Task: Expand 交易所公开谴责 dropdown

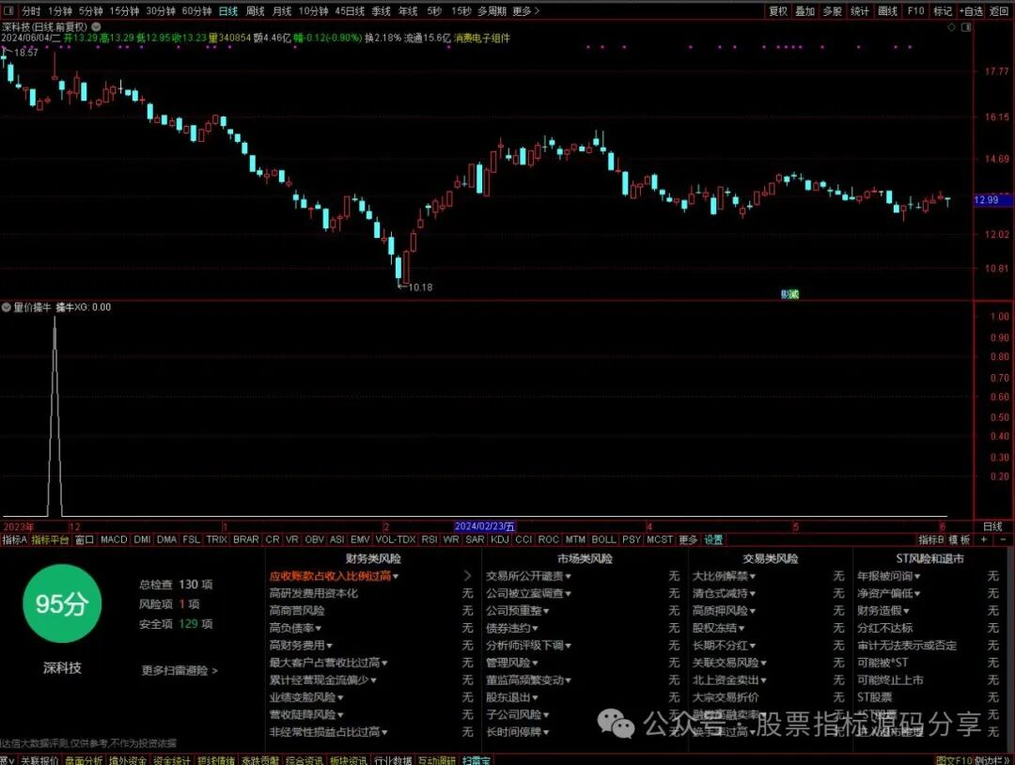Action: (569, 575)
